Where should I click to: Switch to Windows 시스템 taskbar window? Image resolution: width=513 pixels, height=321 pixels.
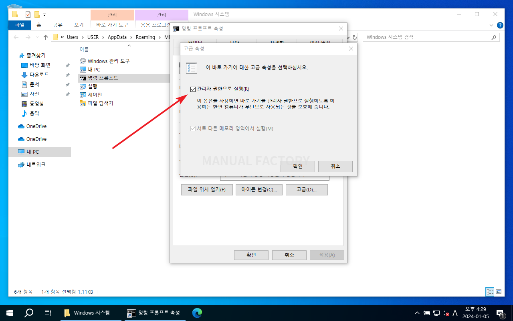point(91,313)
